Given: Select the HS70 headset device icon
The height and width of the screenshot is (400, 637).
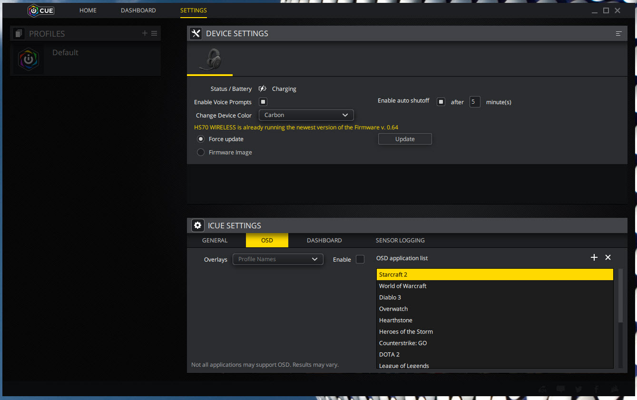Looking at the screenshot, I should coord(210,59).
